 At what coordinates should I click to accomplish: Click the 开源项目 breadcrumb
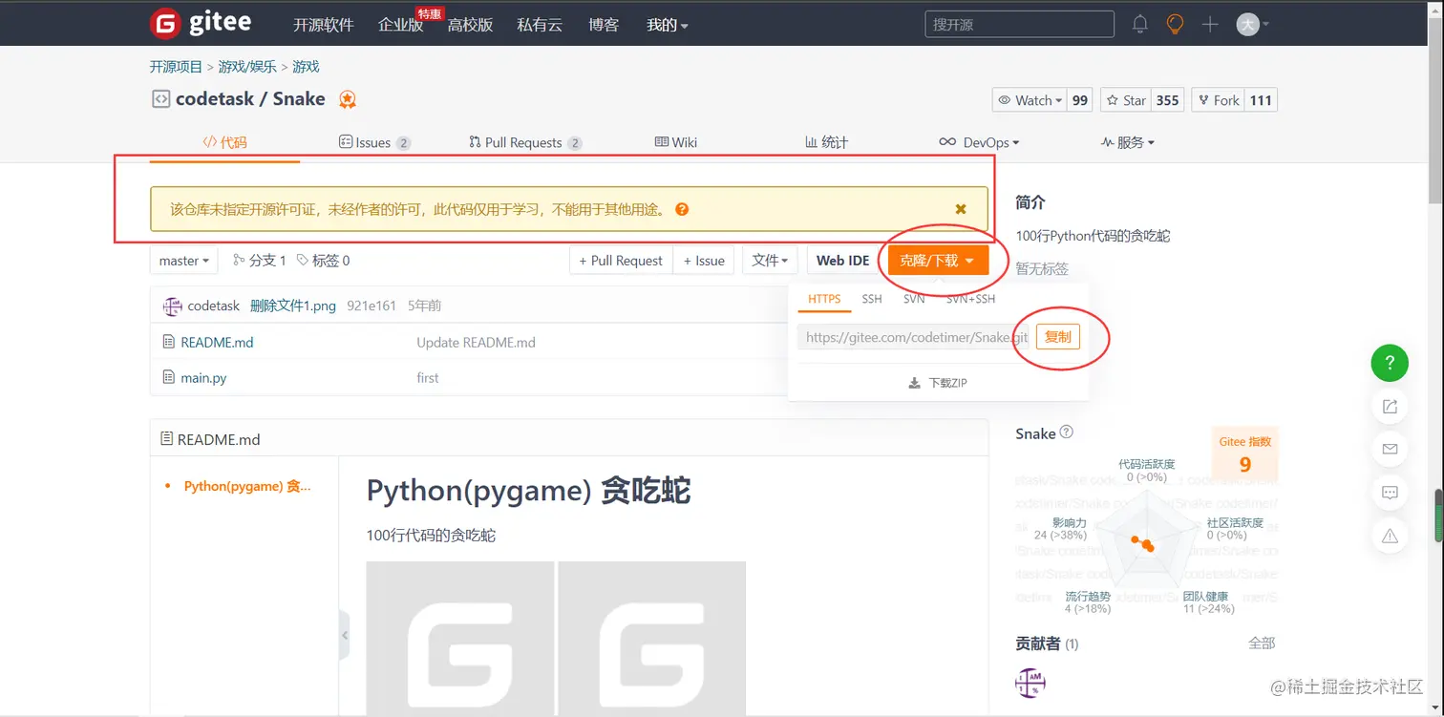pyautogui.click(x=176, y=67)
